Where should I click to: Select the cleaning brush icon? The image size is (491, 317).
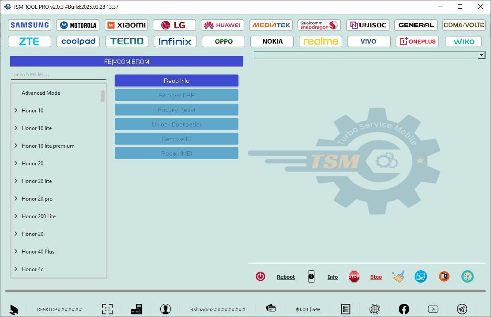[398, 276]
